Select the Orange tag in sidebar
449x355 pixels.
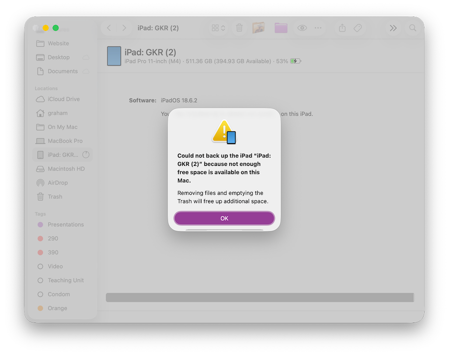(x=57, y=308)
